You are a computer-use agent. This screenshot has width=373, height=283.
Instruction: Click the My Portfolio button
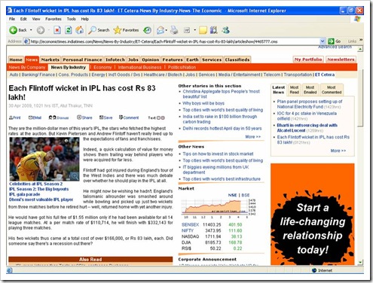click(308, 59)
